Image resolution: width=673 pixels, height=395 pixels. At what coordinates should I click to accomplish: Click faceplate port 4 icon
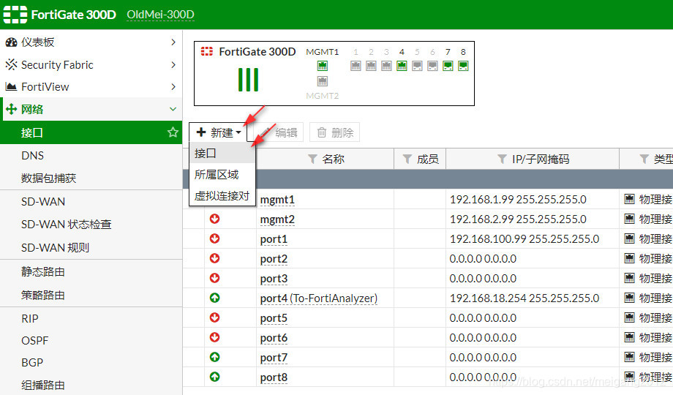(x=402, y=66)
